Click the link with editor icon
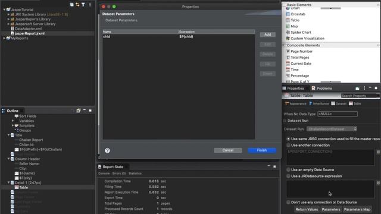381x214 pixels. click(77, 5)
